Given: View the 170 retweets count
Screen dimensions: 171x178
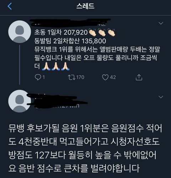Looking at the screenshot, I should [80, 77].
